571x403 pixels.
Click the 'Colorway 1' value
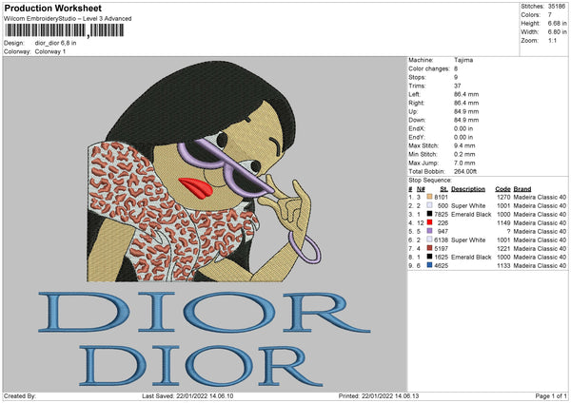[50, 51]
